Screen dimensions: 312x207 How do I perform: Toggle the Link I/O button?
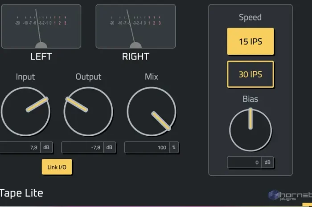tap(57, 167)
